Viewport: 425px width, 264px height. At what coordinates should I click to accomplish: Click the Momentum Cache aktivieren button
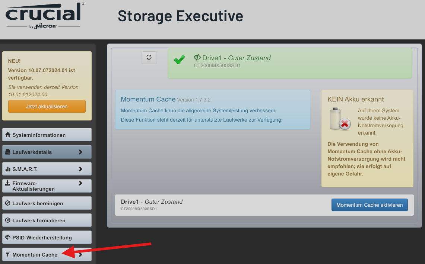[x=370, y=205]
